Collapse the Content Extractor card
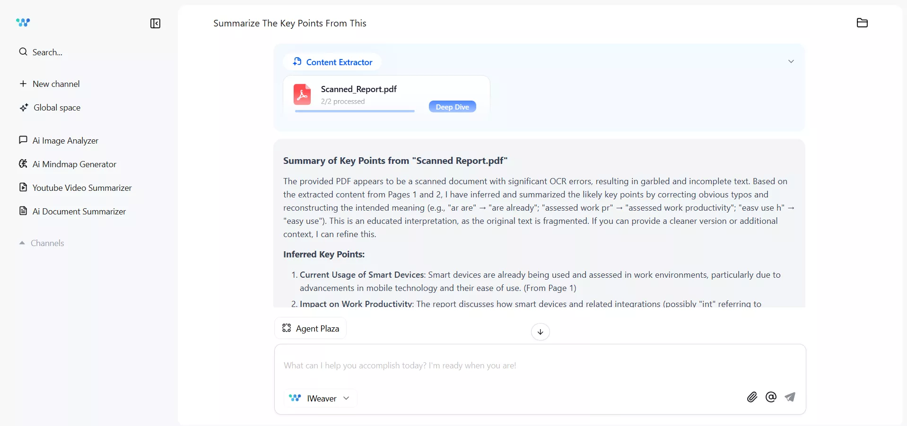Viewport: 907px width, 426px height. pyautogui.click(x=791, y=61)
